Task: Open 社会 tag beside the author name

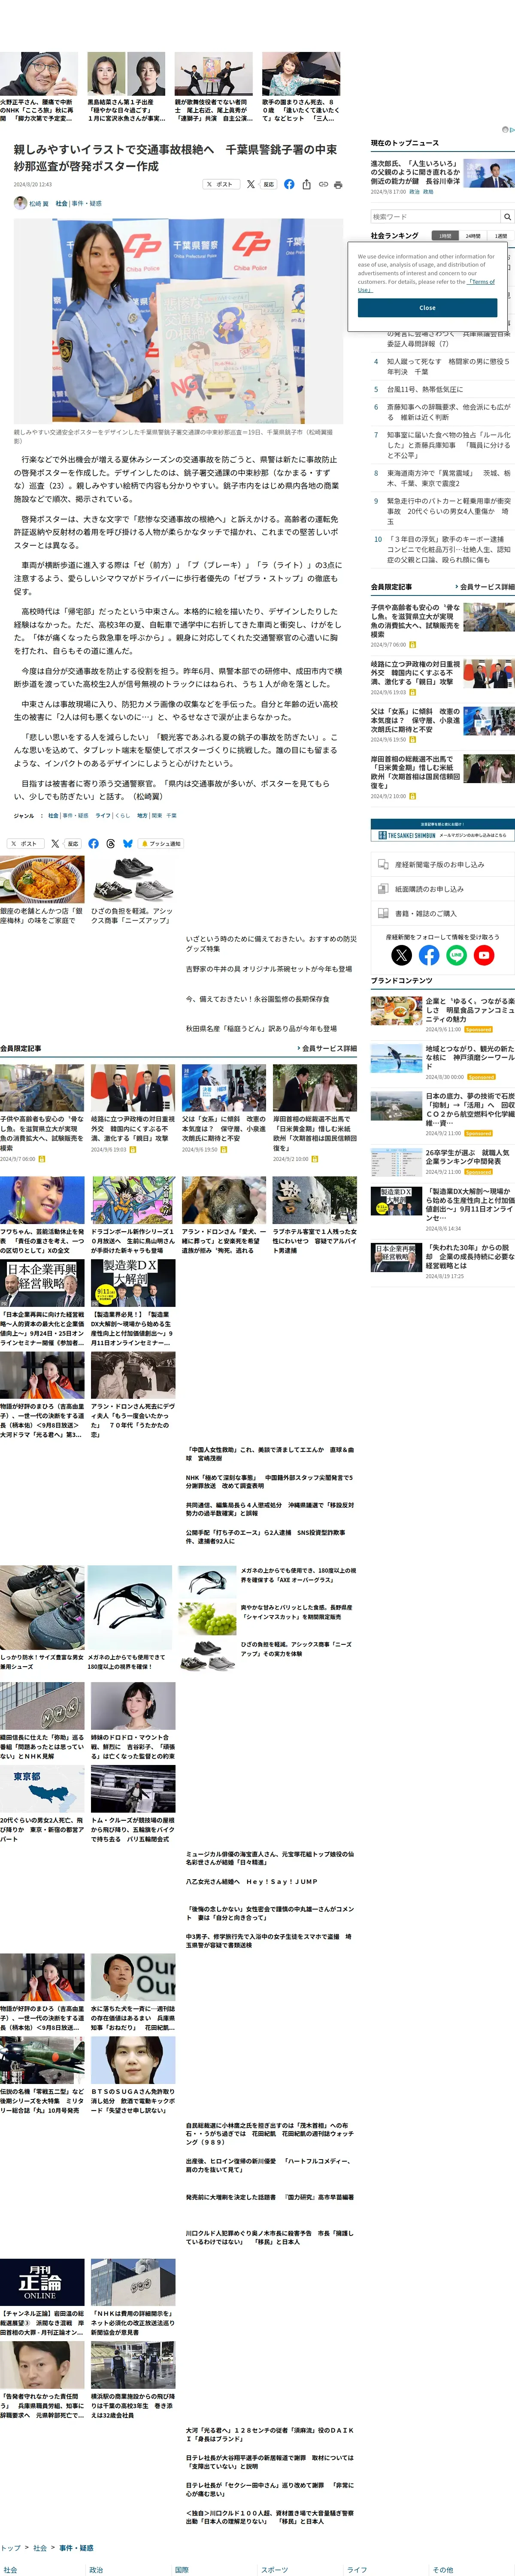Action: coord(61,203)
